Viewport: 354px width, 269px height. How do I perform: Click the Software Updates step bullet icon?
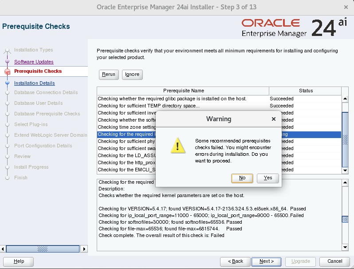tap(7, 61)
